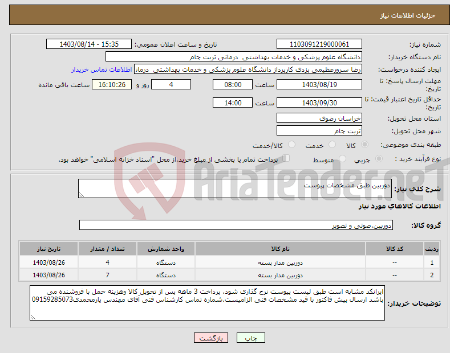450x353 pixels.
Task: Click the ساعت باقی مانده label
Action: coord(64,85)
